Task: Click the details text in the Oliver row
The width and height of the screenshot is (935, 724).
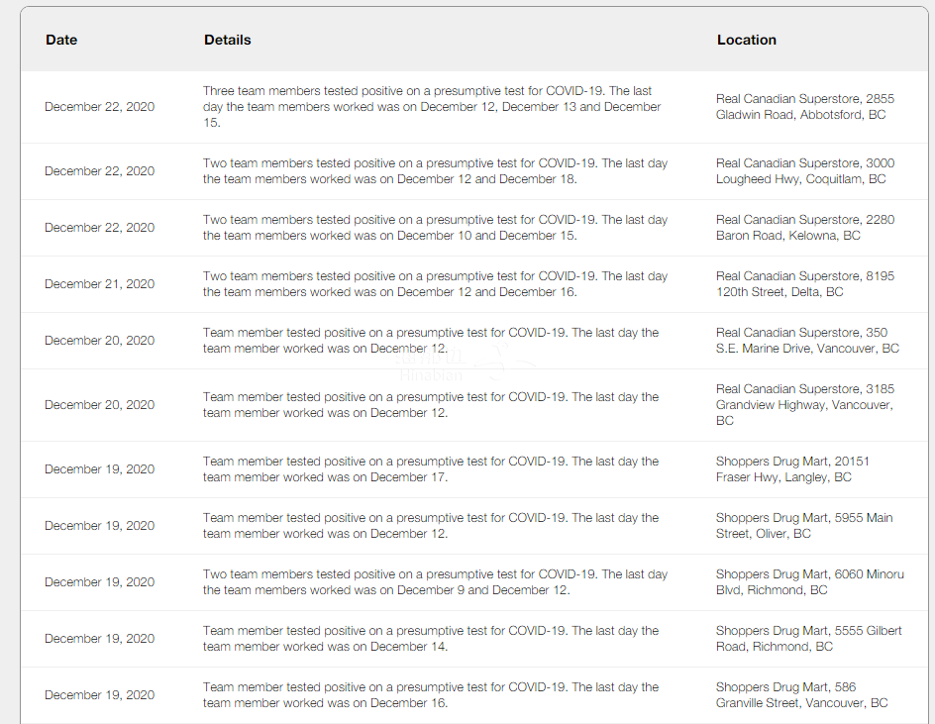Action: coord(431,526)
